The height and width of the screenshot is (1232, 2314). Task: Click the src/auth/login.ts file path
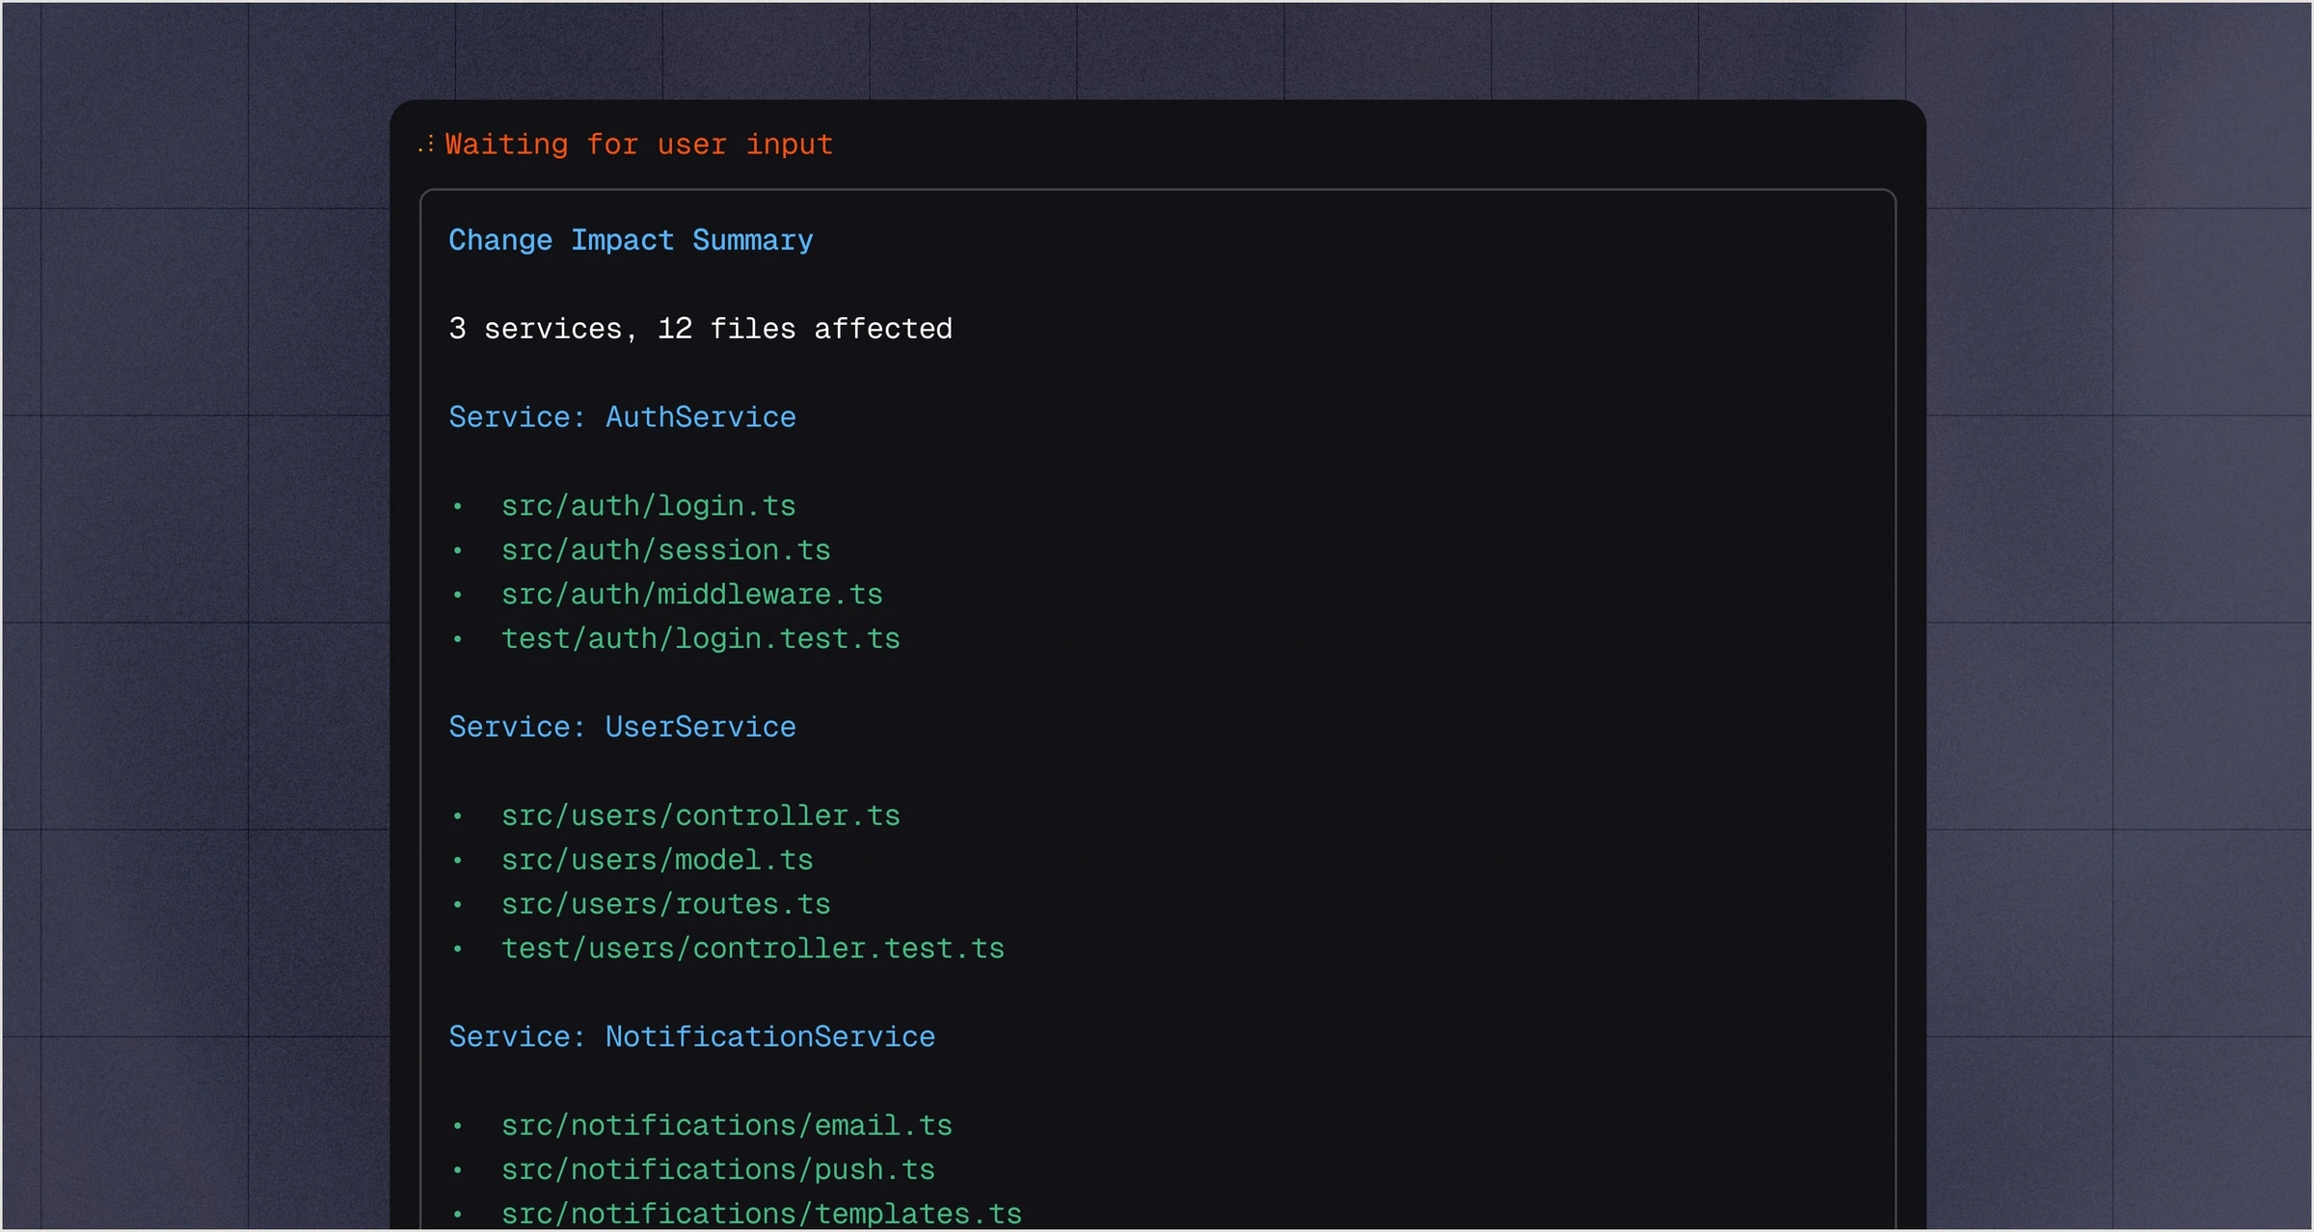648,506
